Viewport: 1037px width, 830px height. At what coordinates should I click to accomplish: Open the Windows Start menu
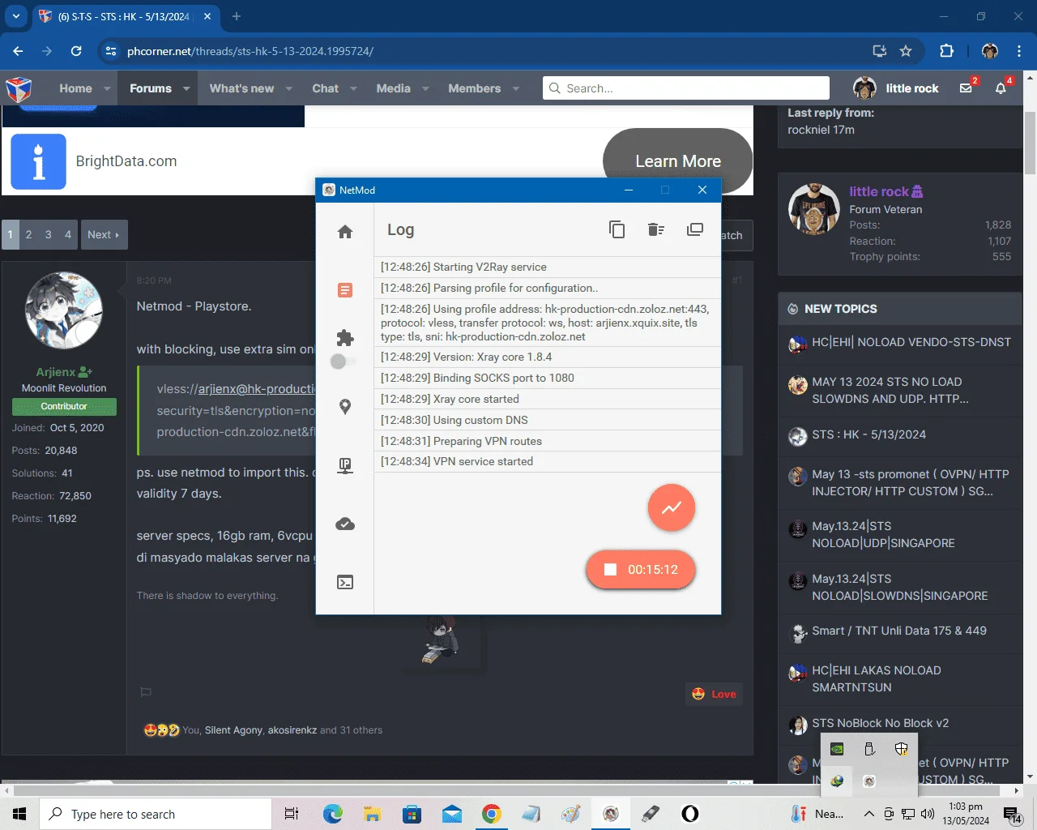[x=19, y=814]
